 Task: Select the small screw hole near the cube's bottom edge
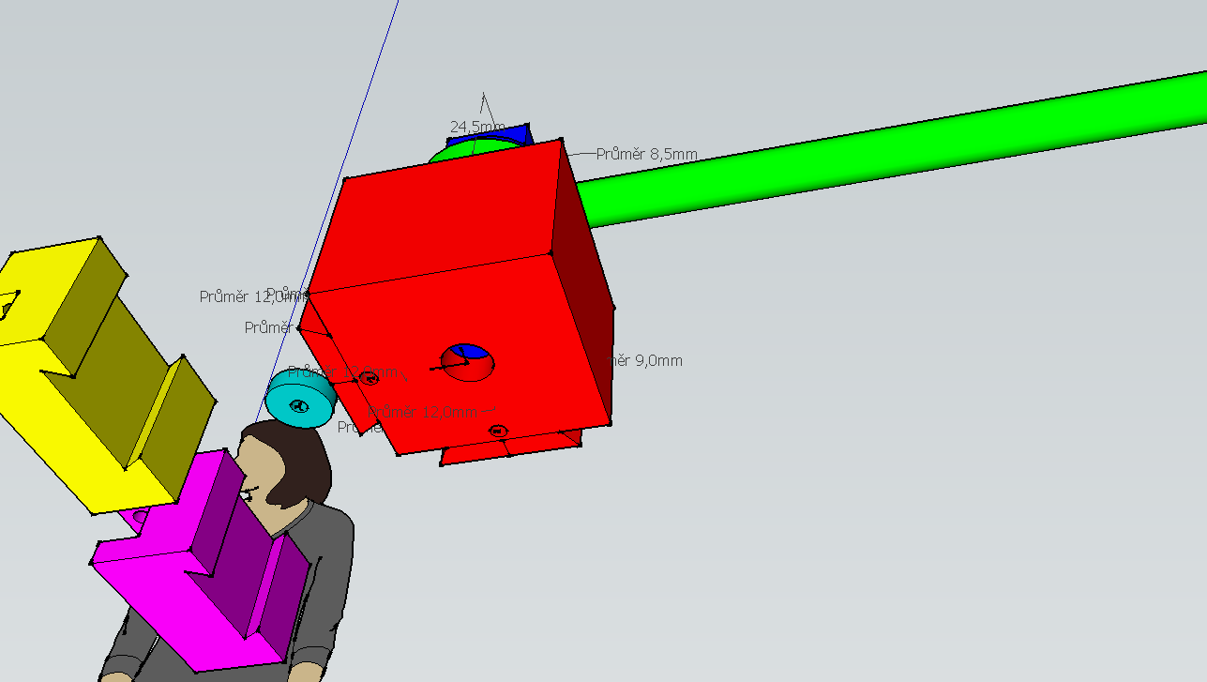[x=498, y=431]
